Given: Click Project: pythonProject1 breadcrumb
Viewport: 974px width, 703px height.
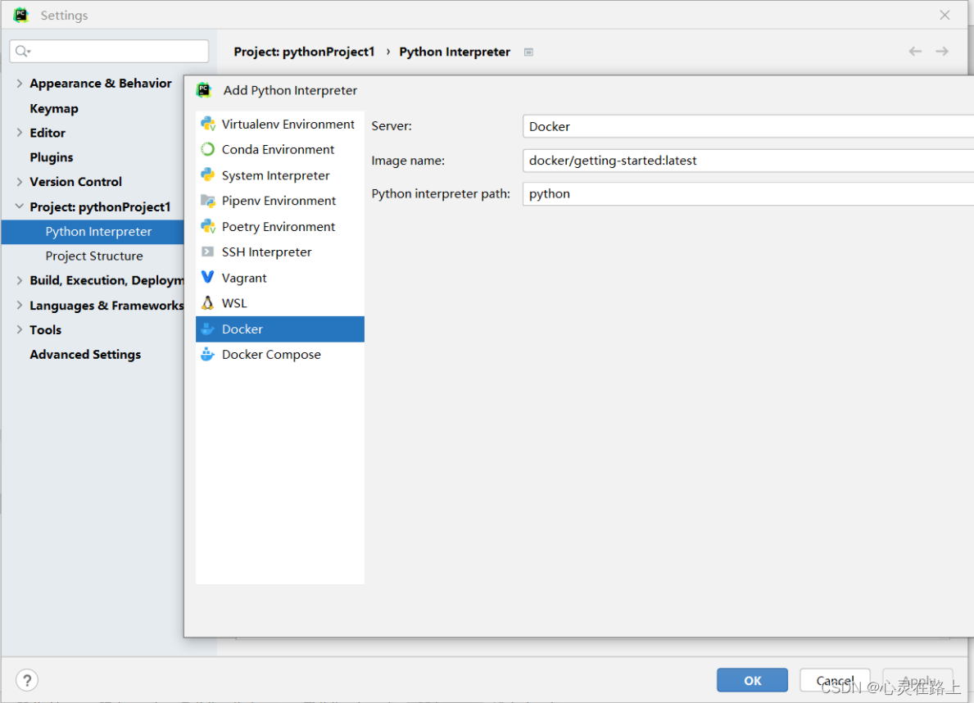Looking at the screenshot, I should pyautogui.click(x=305, y=52).
